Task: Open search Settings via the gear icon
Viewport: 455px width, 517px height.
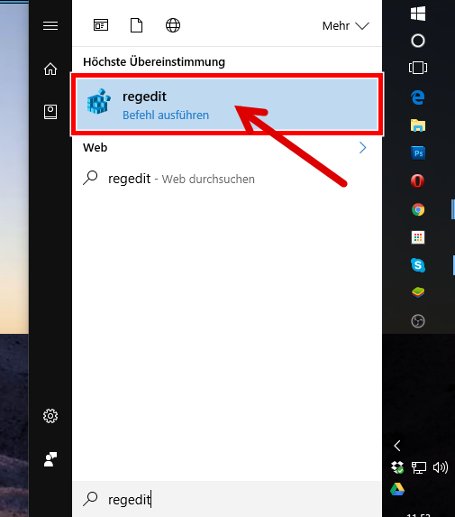Action: (50, 416)
